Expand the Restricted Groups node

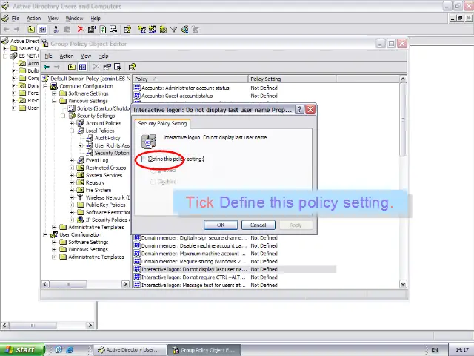point(72,168)
